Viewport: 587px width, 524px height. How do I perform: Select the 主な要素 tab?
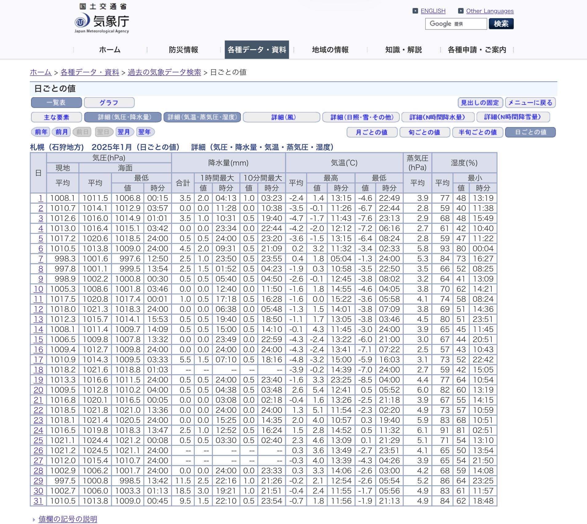[56, 117]
